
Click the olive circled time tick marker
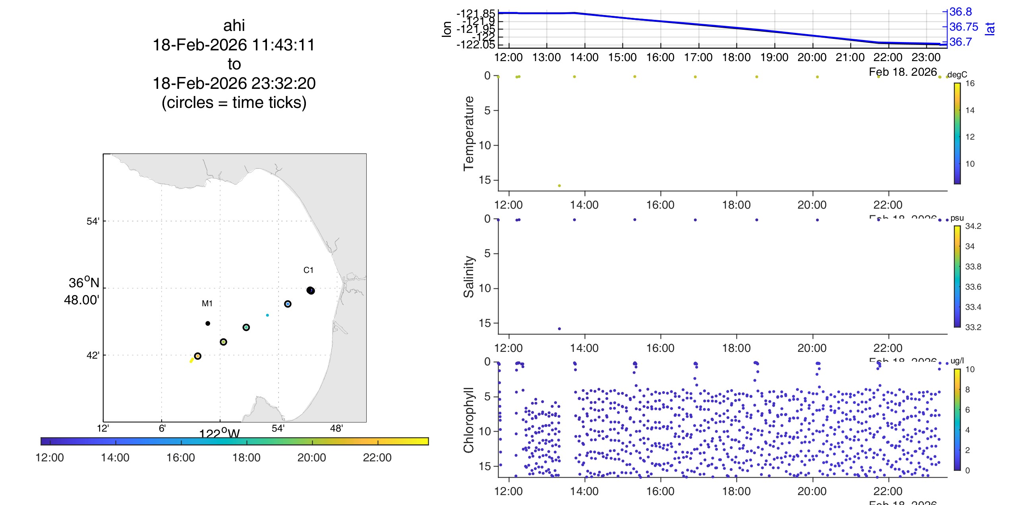pyautogui.click(x=224, y=342)
